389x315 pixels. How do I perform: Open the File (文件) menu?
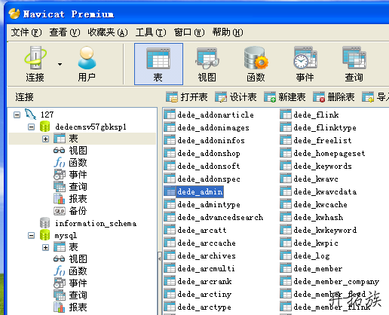click(26, 32)
